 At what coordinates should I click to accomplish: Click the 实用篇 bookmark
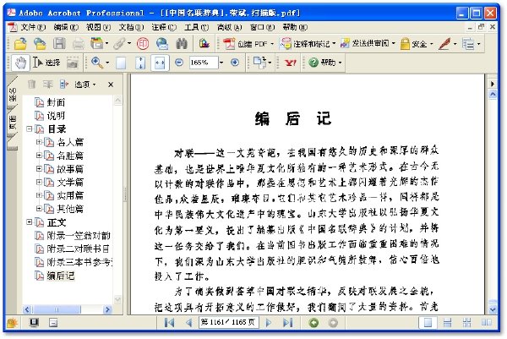pyautogui.click(x=70, y=195)
